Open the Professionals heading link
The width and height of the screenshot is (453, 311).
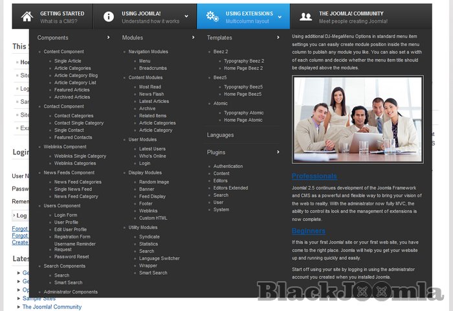point(314,176)
